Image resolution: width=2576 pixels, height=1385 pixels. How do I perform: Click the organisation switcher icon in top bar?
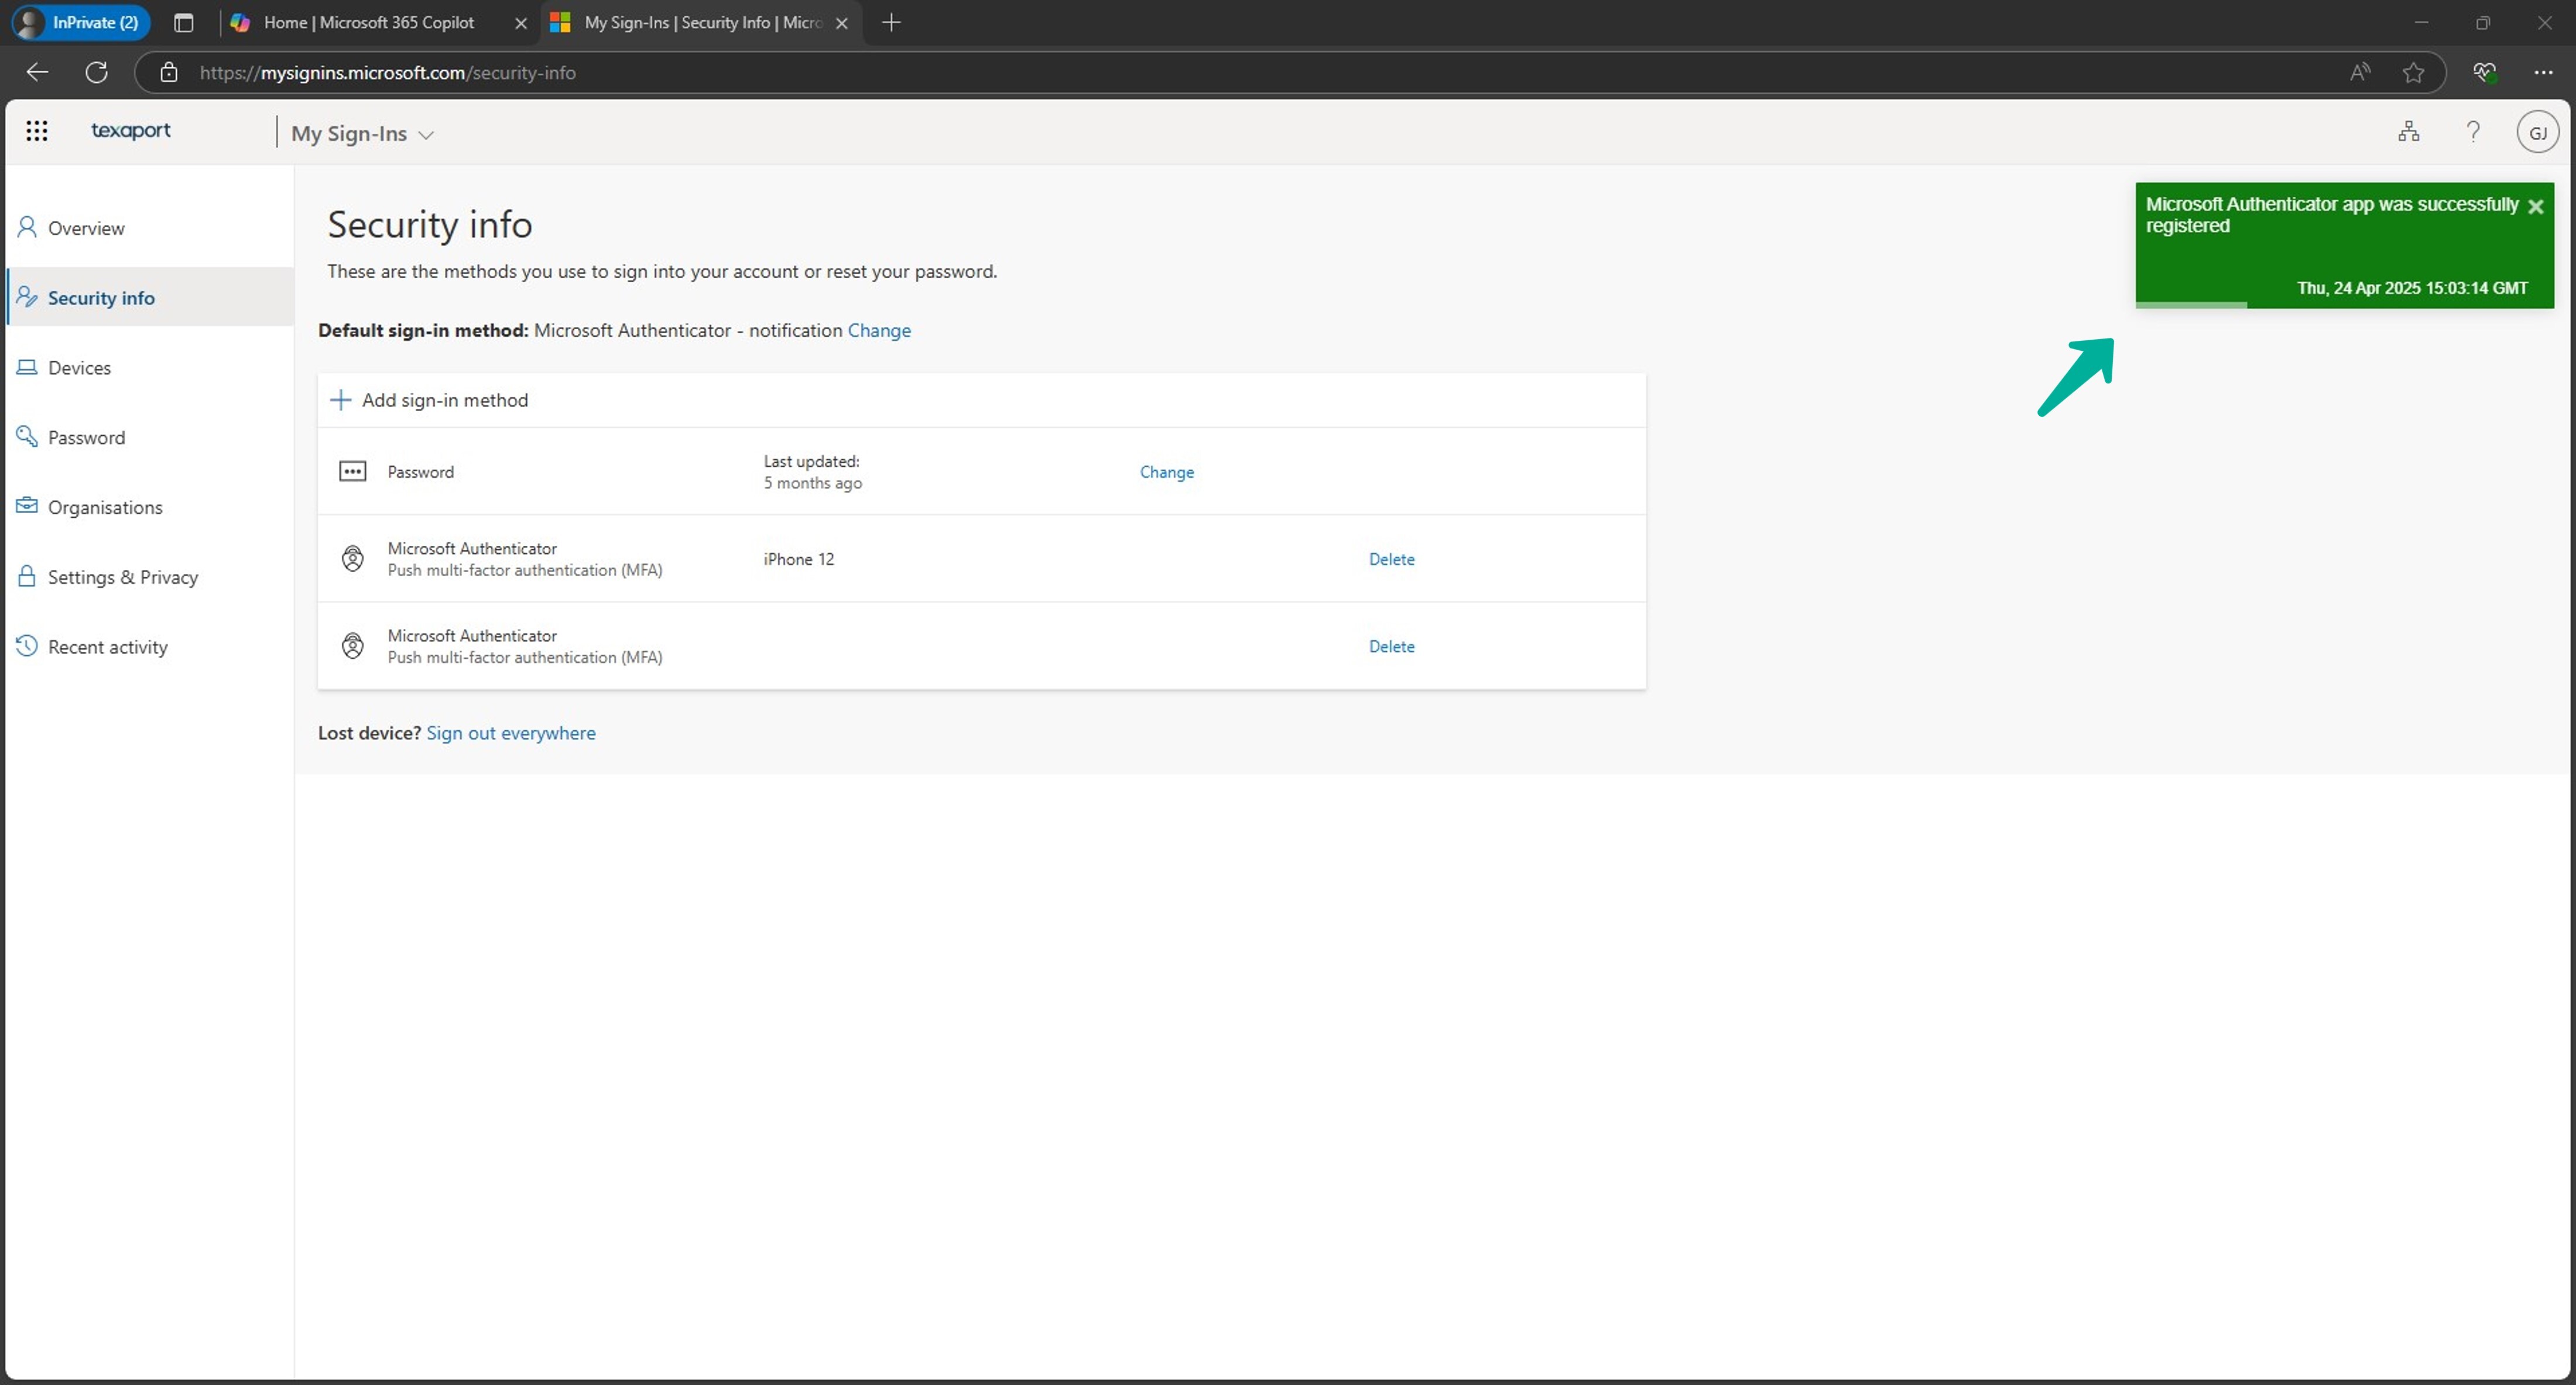[x=2409, y=131]
